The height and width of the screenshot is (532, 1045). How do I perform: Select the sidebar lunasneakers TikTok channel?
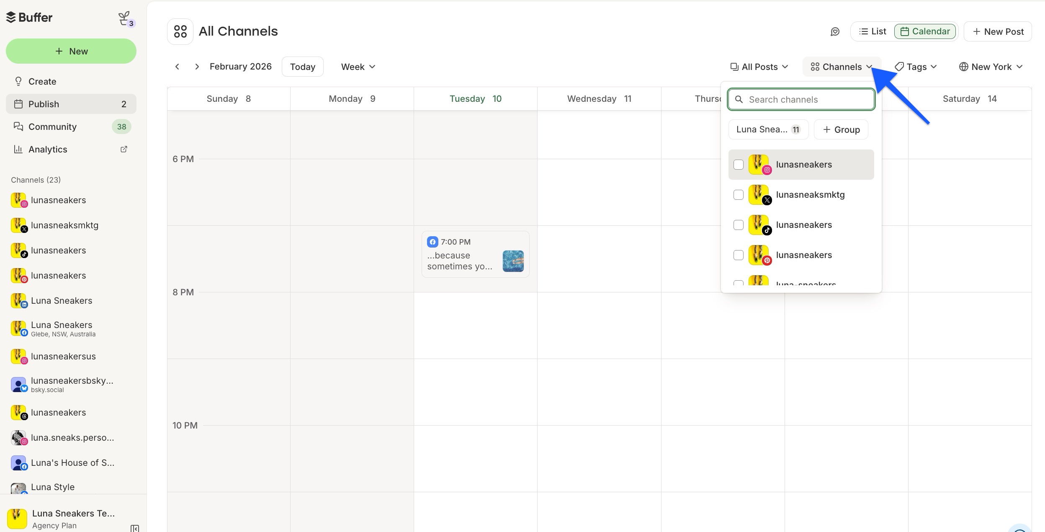(71, 251)
